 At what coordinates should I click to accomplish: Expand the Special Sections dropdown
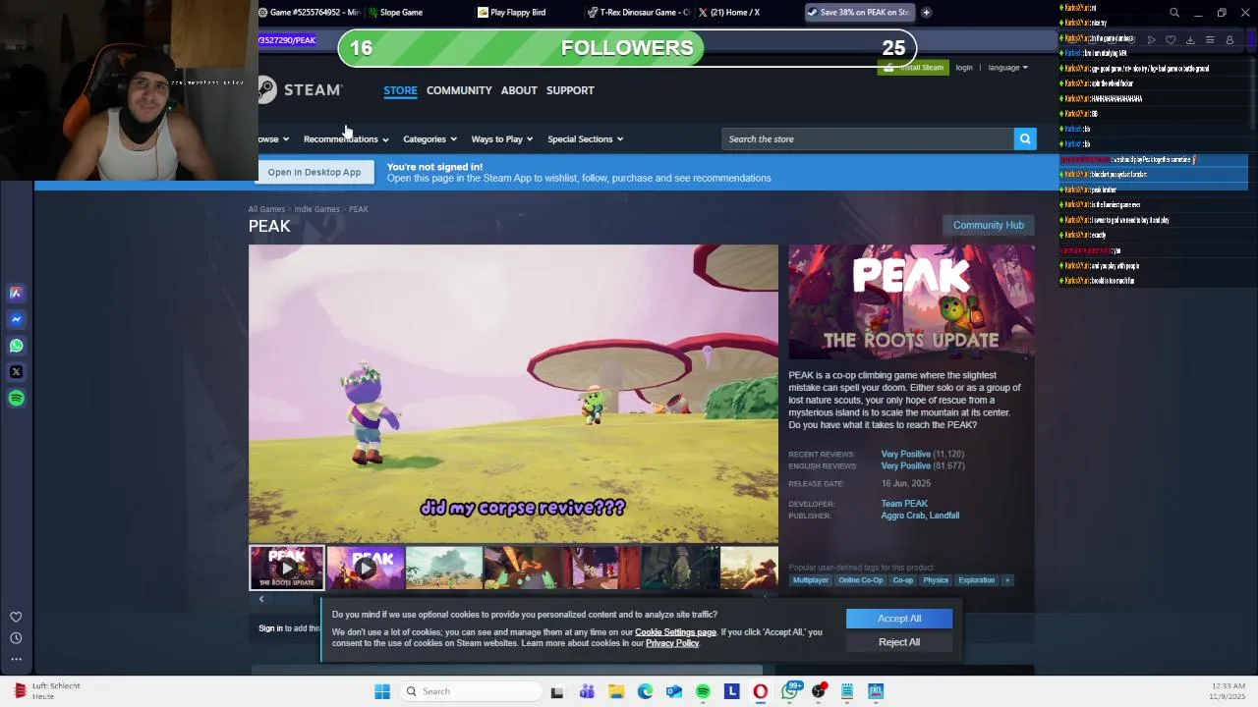[x=585, y=139]
